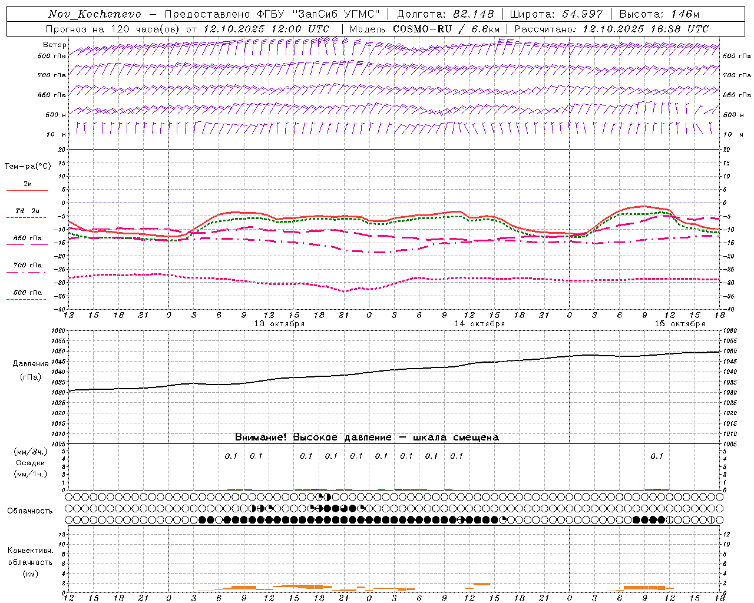Click the '15 октября' date label
This screenshot has height=603, width=754.
(x=680, y=324)
